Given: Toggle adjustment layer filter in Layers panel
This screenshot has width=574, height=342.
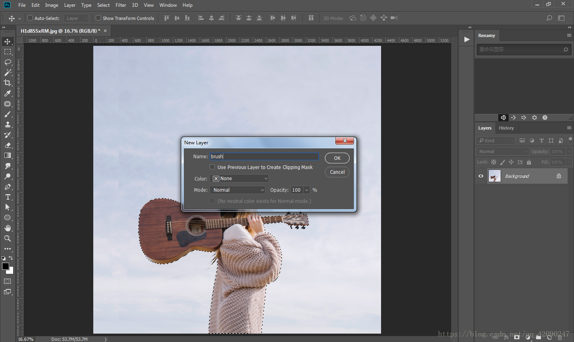Looking at the screenshot, I should 532,141.
